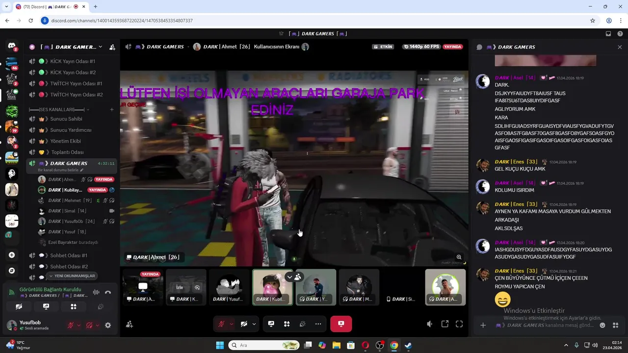
Task: Add a server plus button
Action: tap(12, 255)
